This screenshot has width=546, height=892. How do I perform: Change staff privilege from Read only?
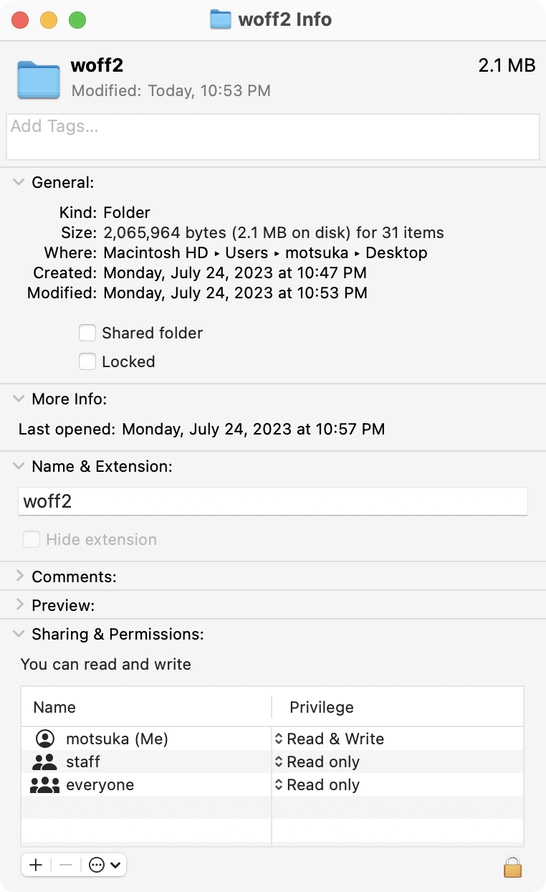coord(317,761)
